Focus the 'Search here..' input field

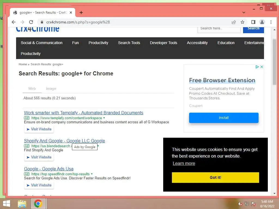coord(219,29)
